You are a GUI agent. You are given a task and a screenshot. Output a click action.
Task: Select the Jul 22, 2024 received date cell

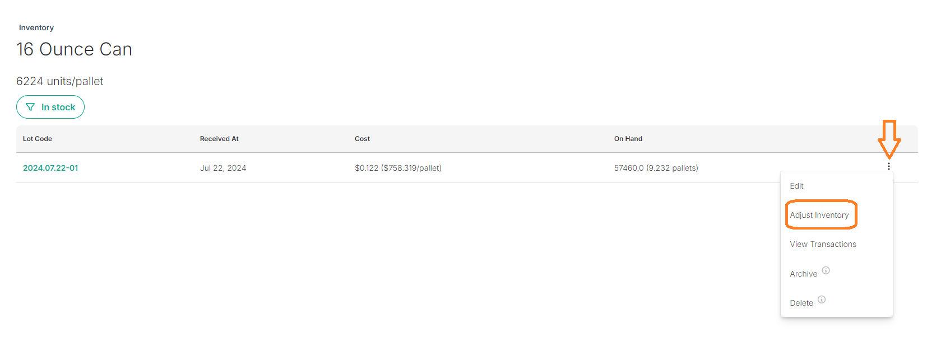223,168
